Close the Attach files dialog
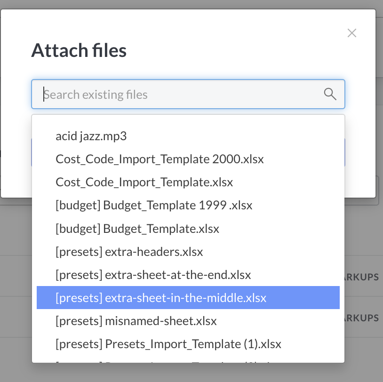The width and height of the screenshot is (383, 382). click(x=352, y=33)
